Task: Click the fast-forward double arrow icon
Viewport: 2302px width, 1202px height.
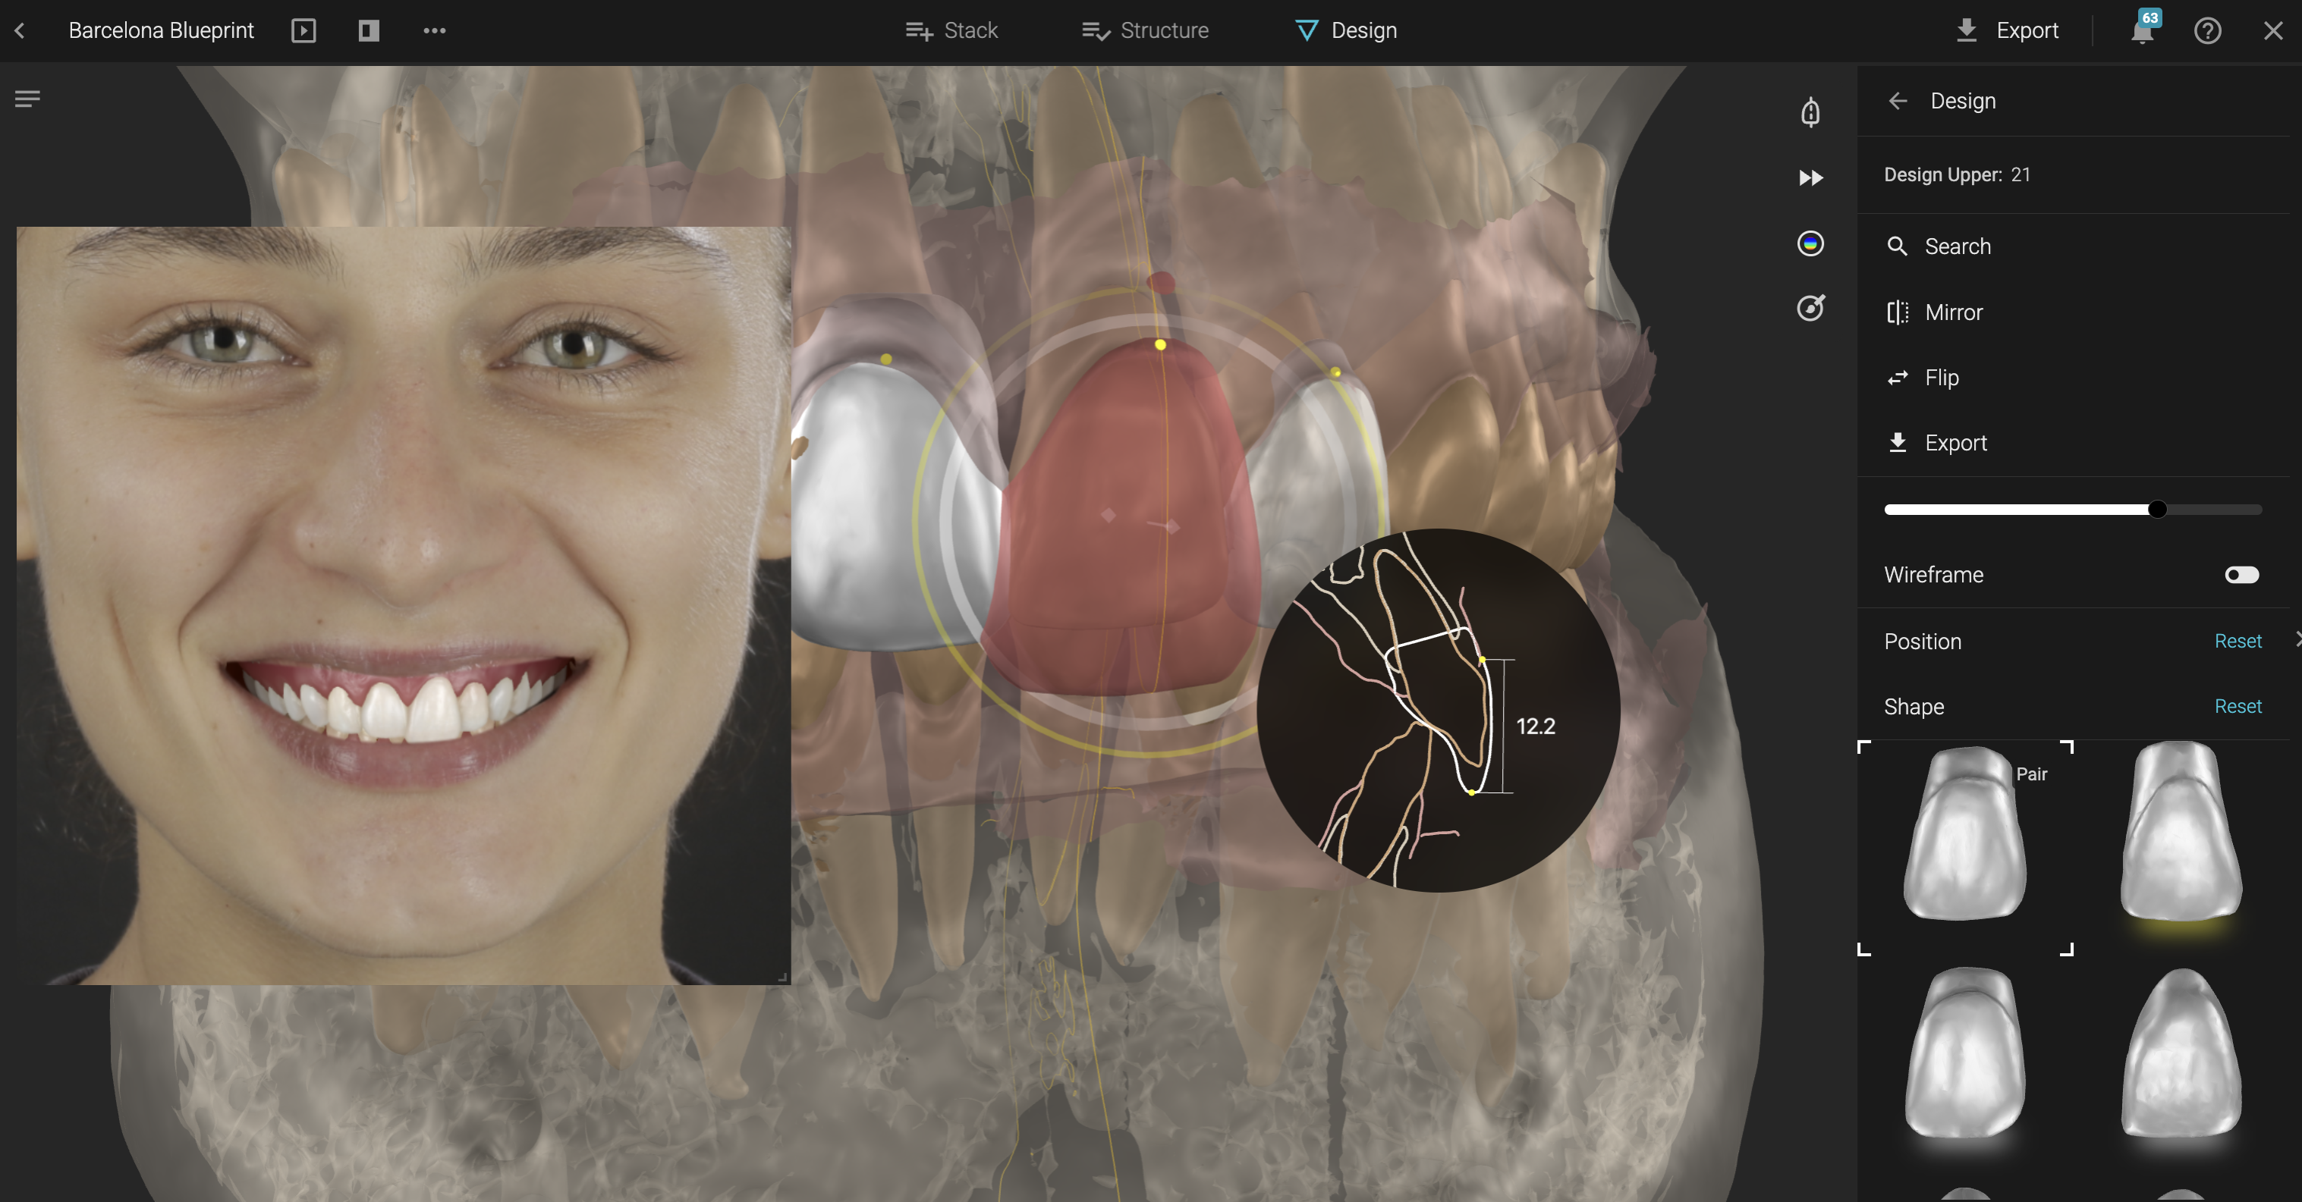Action: point(1810,177)
